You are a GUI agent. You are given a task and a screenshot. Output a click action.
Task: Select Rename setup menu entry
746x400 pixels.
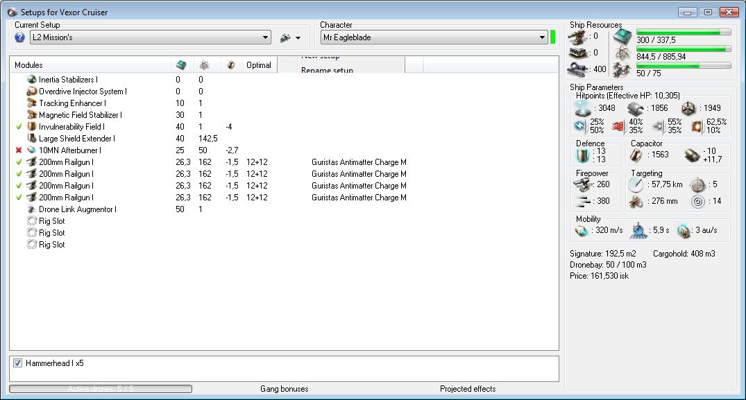[327, 70]
